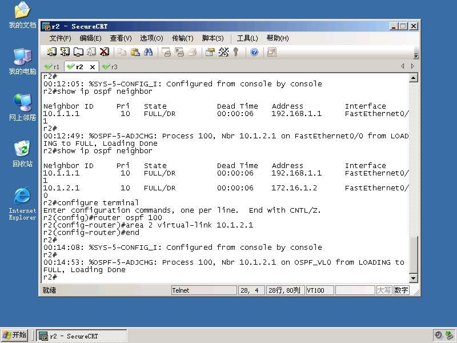The height and width of the screenshot is (343, 457).
Task: Click r2 - SecureCRT taskbar button
Action: tap(82, 336)
